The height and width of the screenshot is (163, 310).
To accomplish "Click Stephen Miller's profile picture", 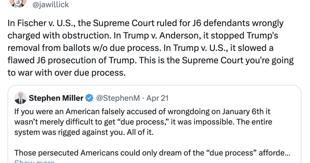I will click(21, 98).
